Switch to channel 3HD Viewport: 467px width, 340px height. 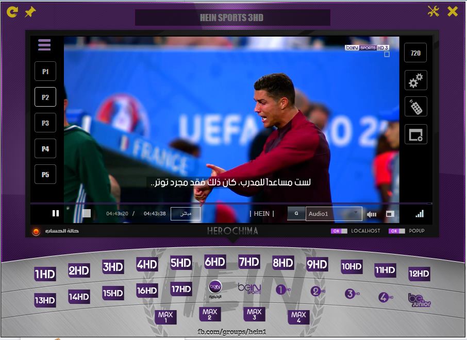pos(113,267)
